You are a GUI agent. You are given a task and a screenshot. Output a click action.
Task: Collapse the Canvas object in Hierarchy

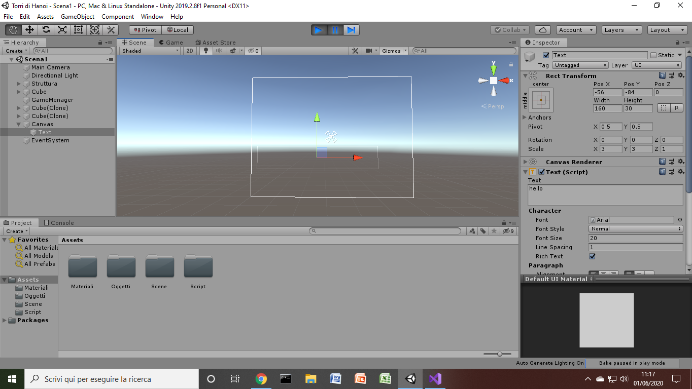point(19,124)
